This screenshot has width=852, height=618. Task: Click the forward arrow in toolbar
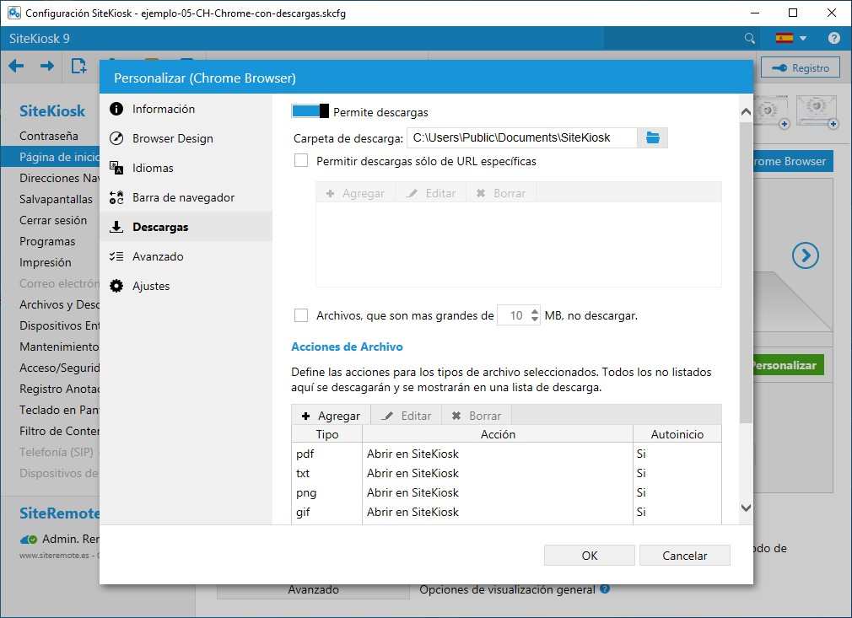[x=47, y=67]
